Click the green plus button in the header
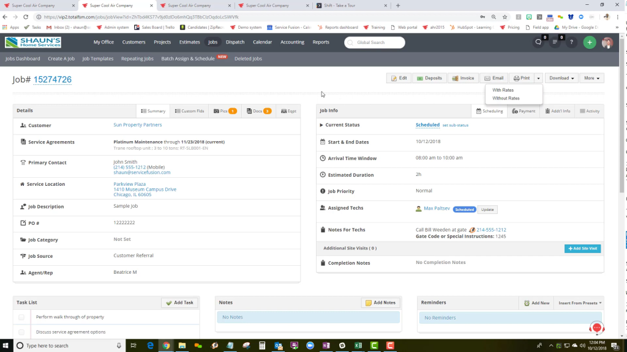The image size is (627, 352). 589,42
